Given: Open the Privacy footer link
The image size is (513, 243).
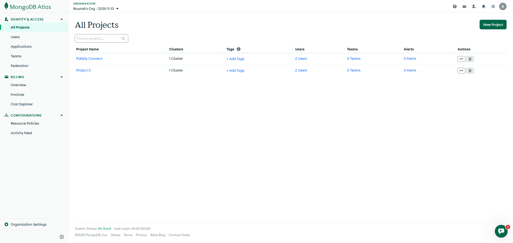Looking at the screenshot, I should point(141,235).
